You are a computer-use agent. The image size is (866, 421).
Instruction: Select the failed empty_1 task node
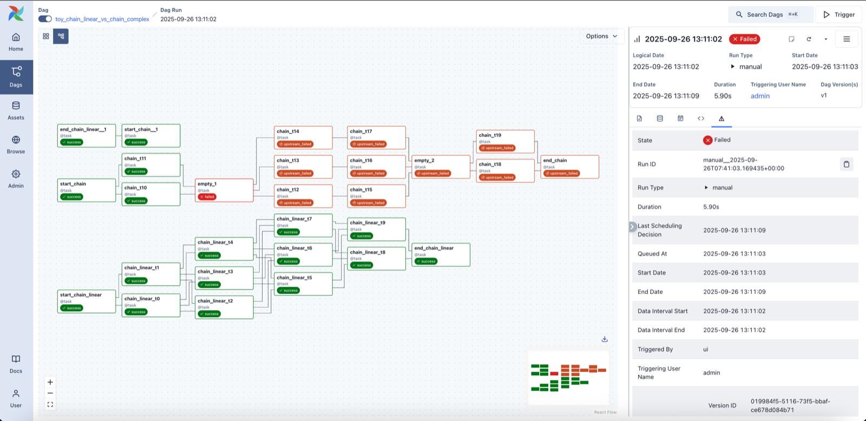pos(224,190)
